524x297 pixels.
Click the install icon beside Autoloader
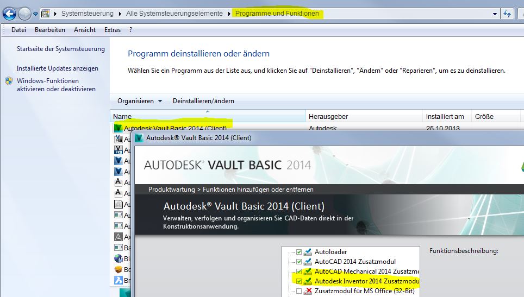[308, 252]
